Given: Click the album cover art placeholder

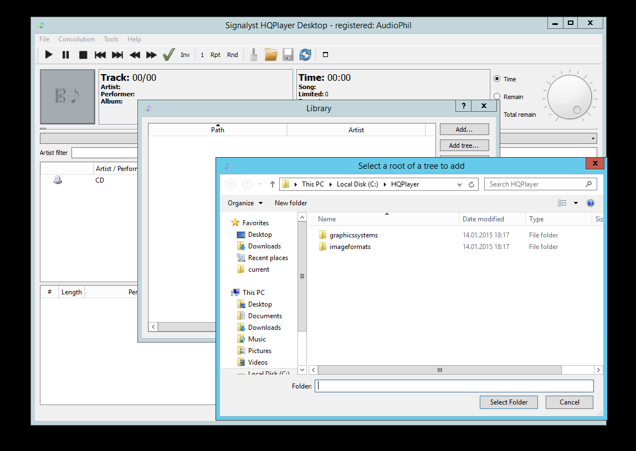Looking at the screenshot, I should click(x=68, y=96).
